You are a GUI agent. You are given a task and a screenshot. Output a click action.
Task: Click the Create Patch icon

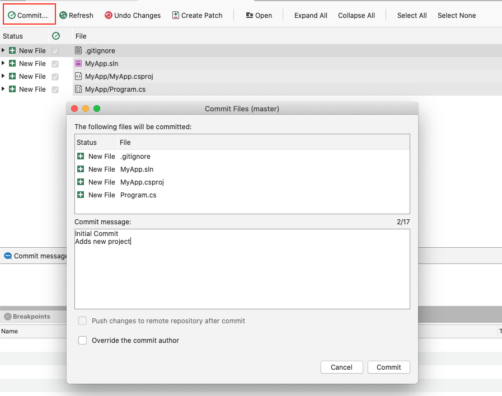click(176, 15)
